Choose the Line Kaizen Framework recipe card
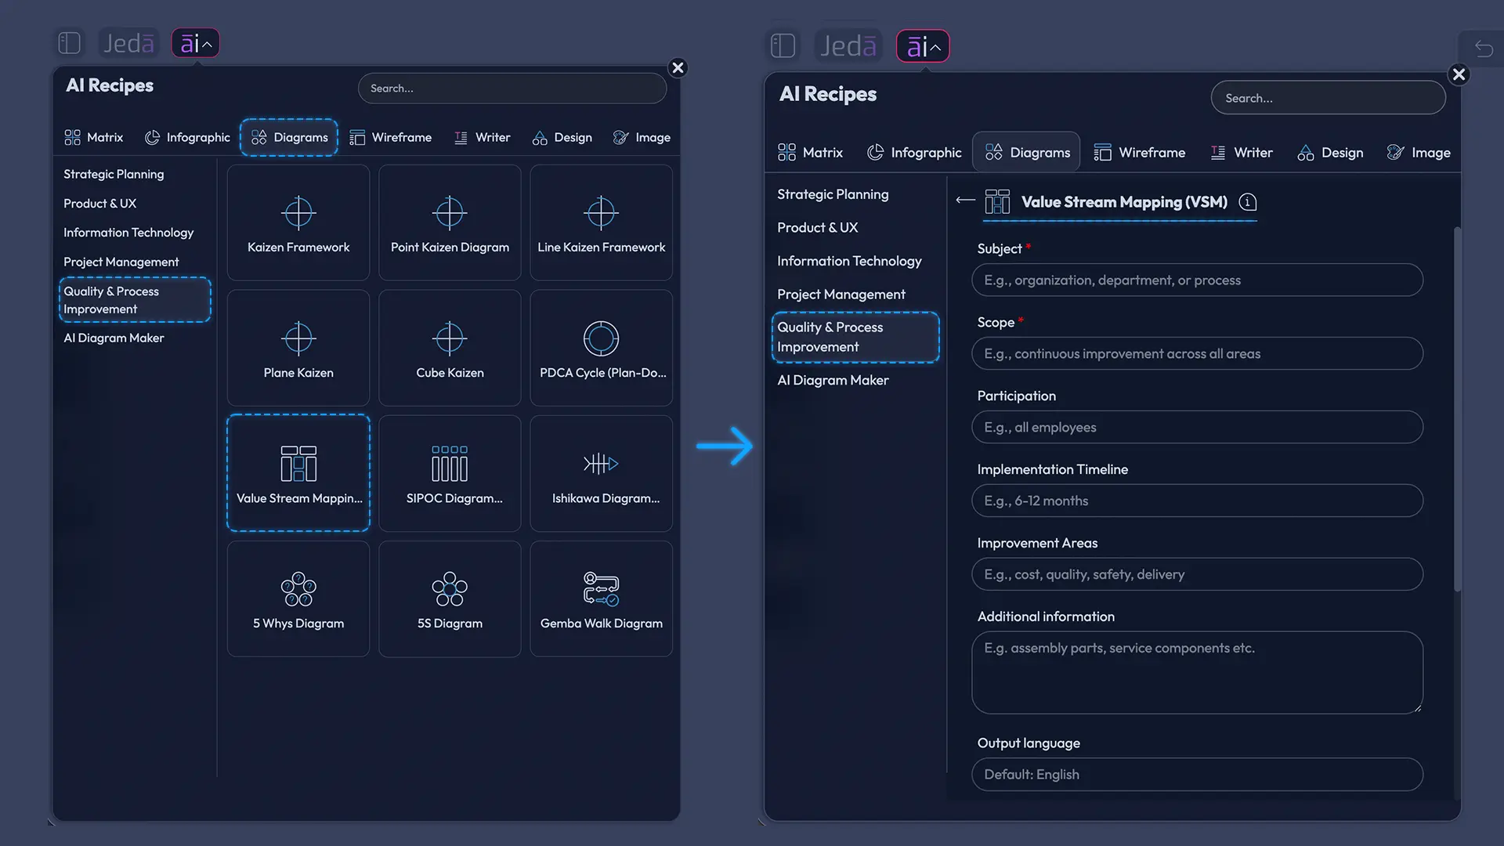This screenshot has width=1504, height=846. 602,222
